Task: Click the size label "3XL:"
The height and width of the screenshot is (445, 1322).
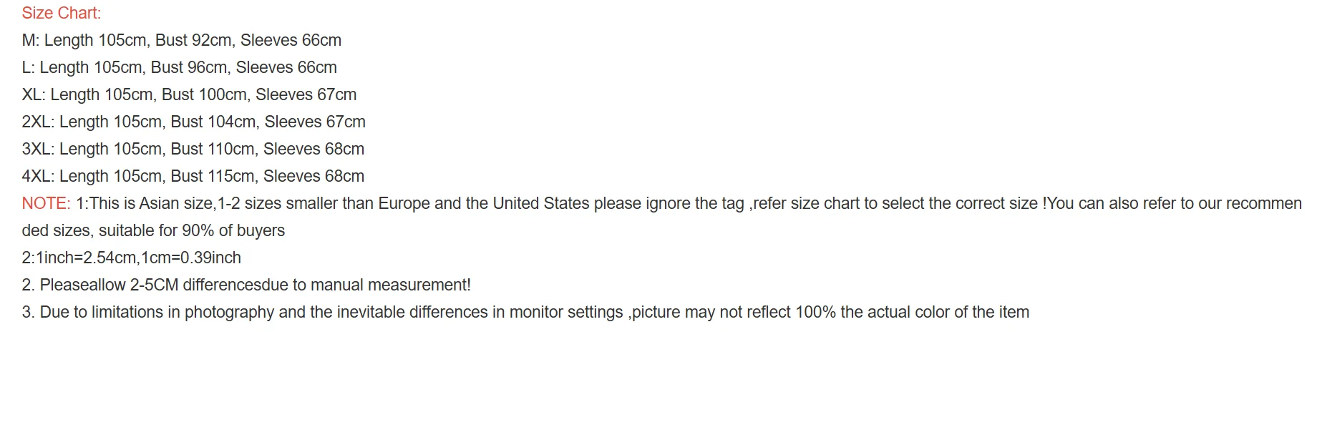Action: [38, 149]
